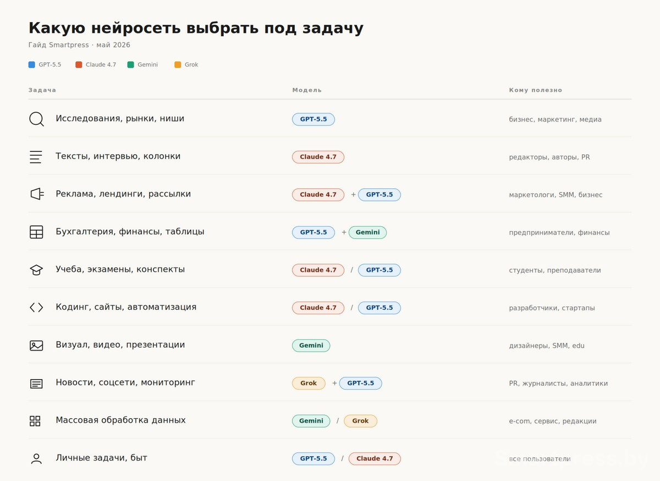The height and width of the screenshot is (481, 660).
Task: Click the text Бухгалтерия, финансы, таблицы
Action: coord(130,232)
